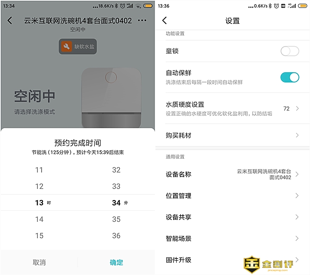Tap minute 33 in the minute wheel

tap(116, 186)
